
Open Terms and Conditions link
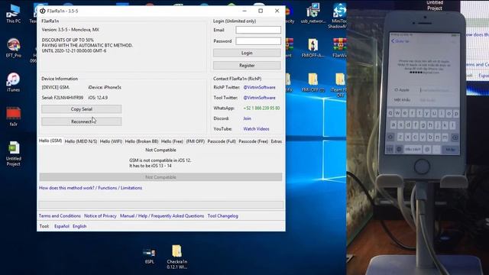60,215
